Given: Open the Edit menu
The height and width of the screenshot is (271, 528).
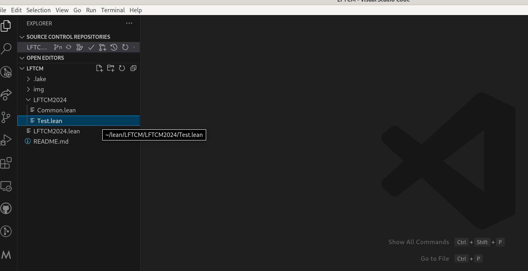Looking at the screenshot, I should point(16,10).
